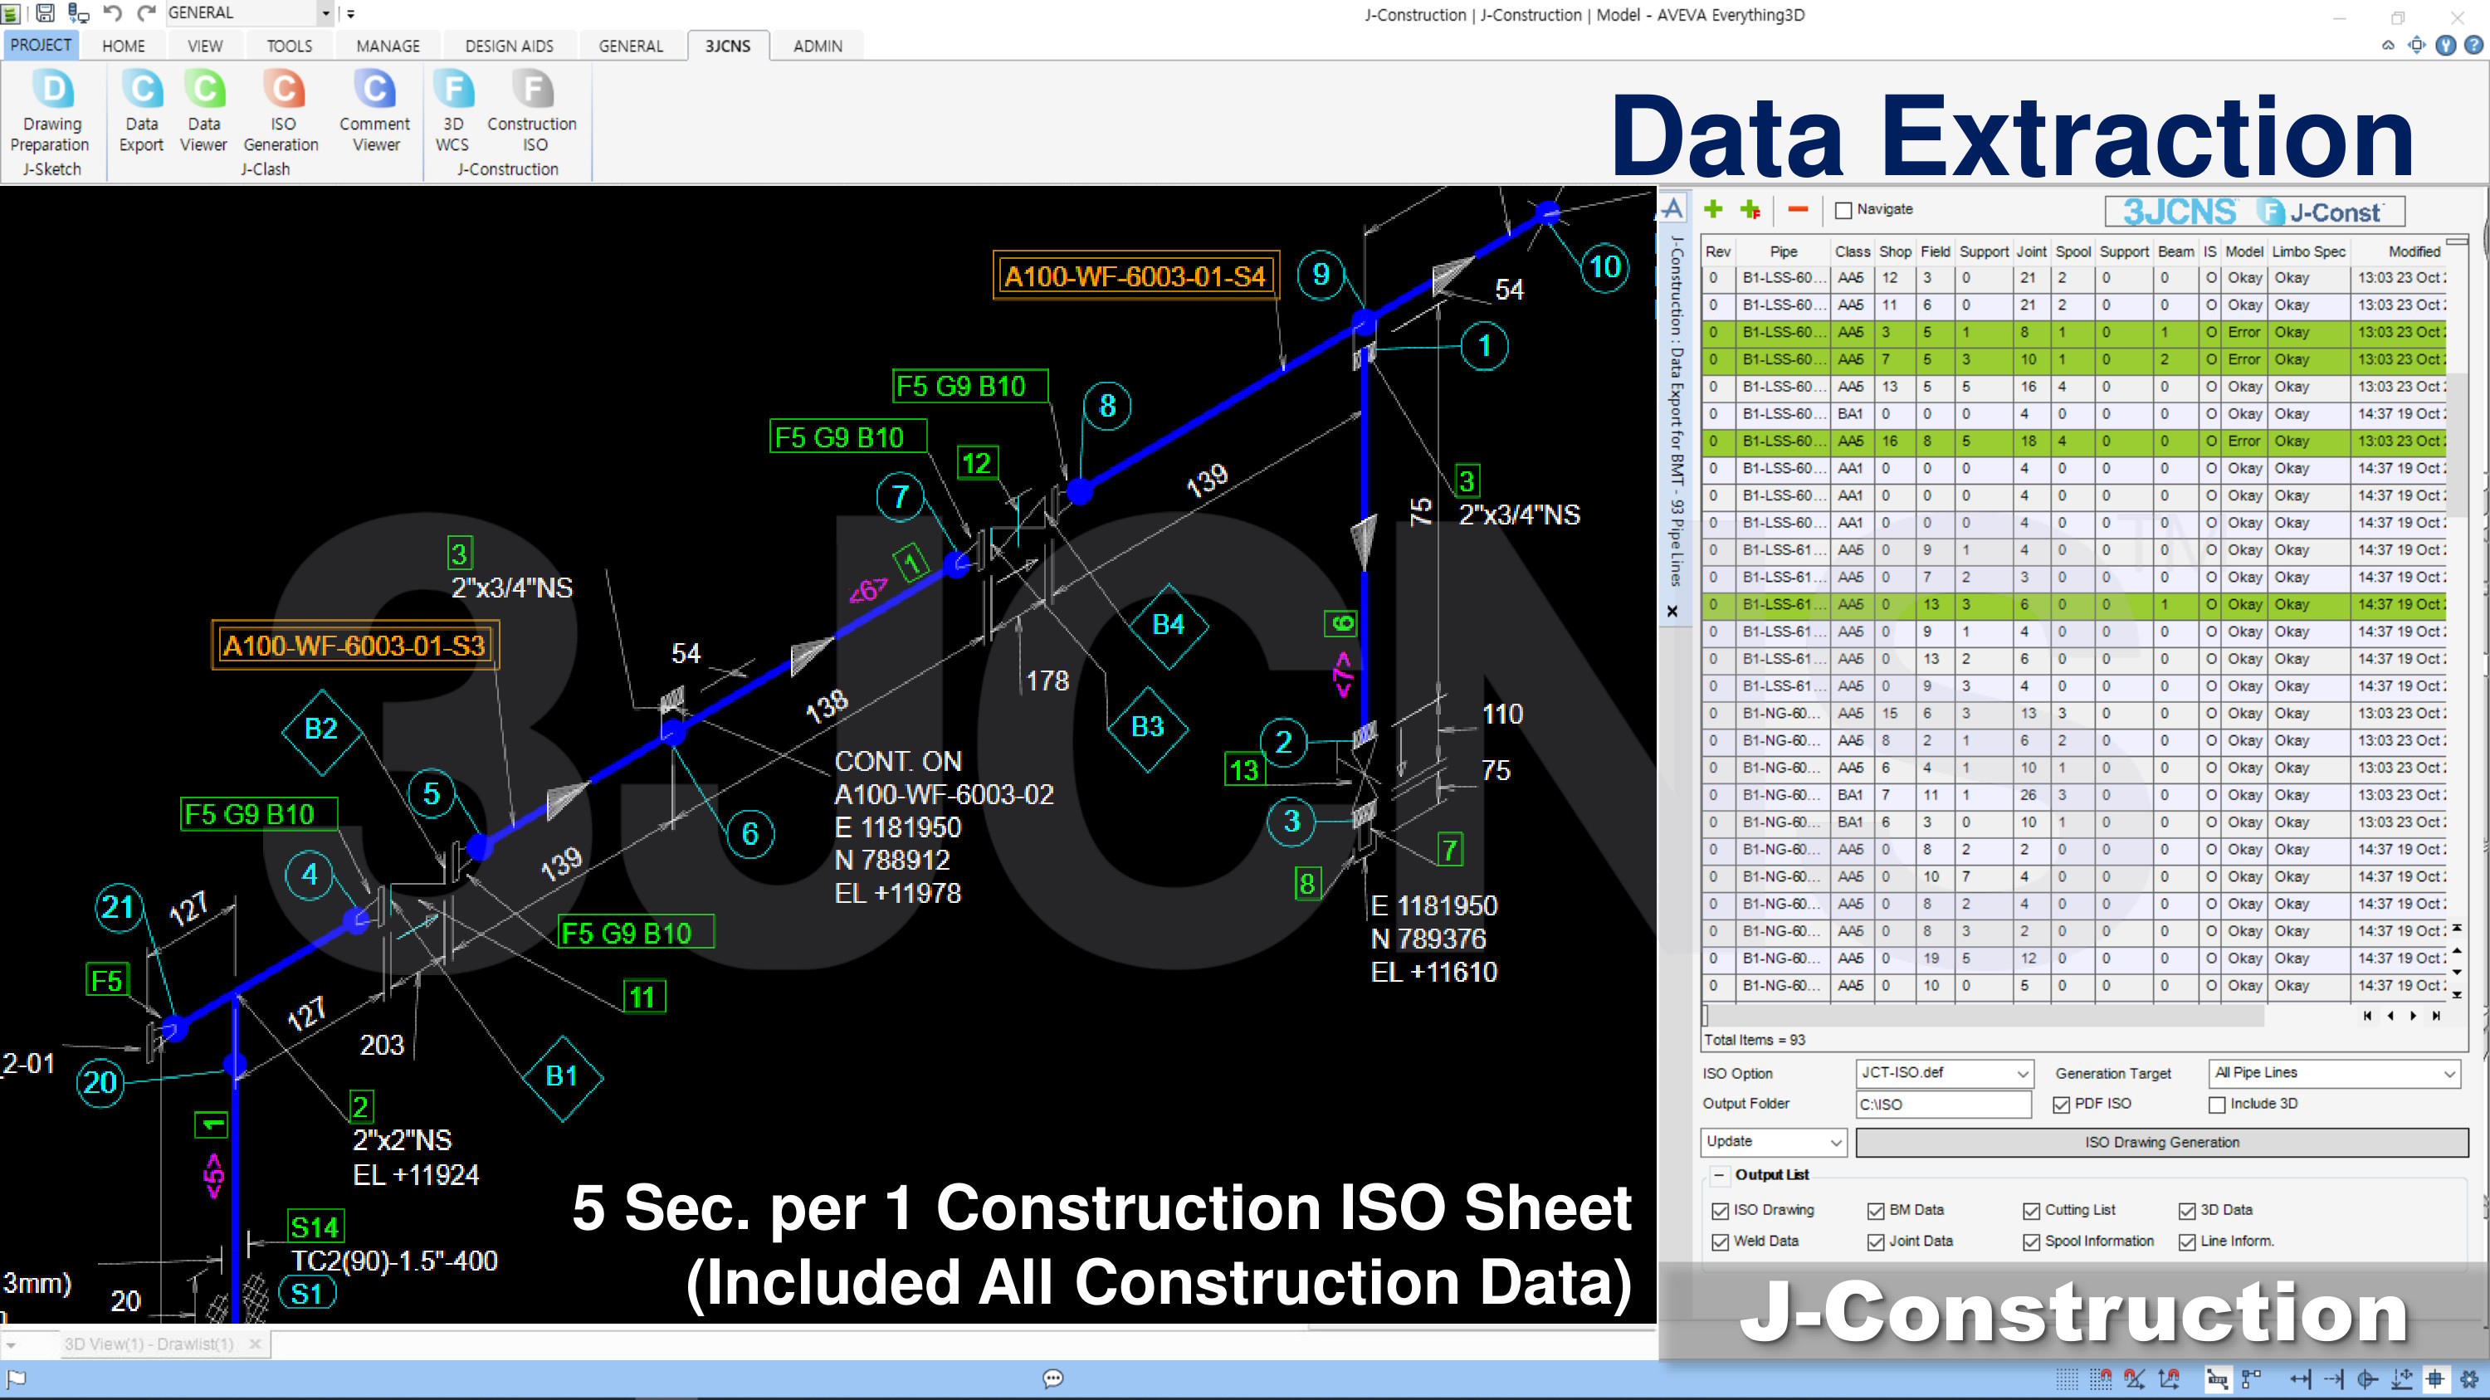
Task: Open the Drawing Preparation tool
Action: 51,111
